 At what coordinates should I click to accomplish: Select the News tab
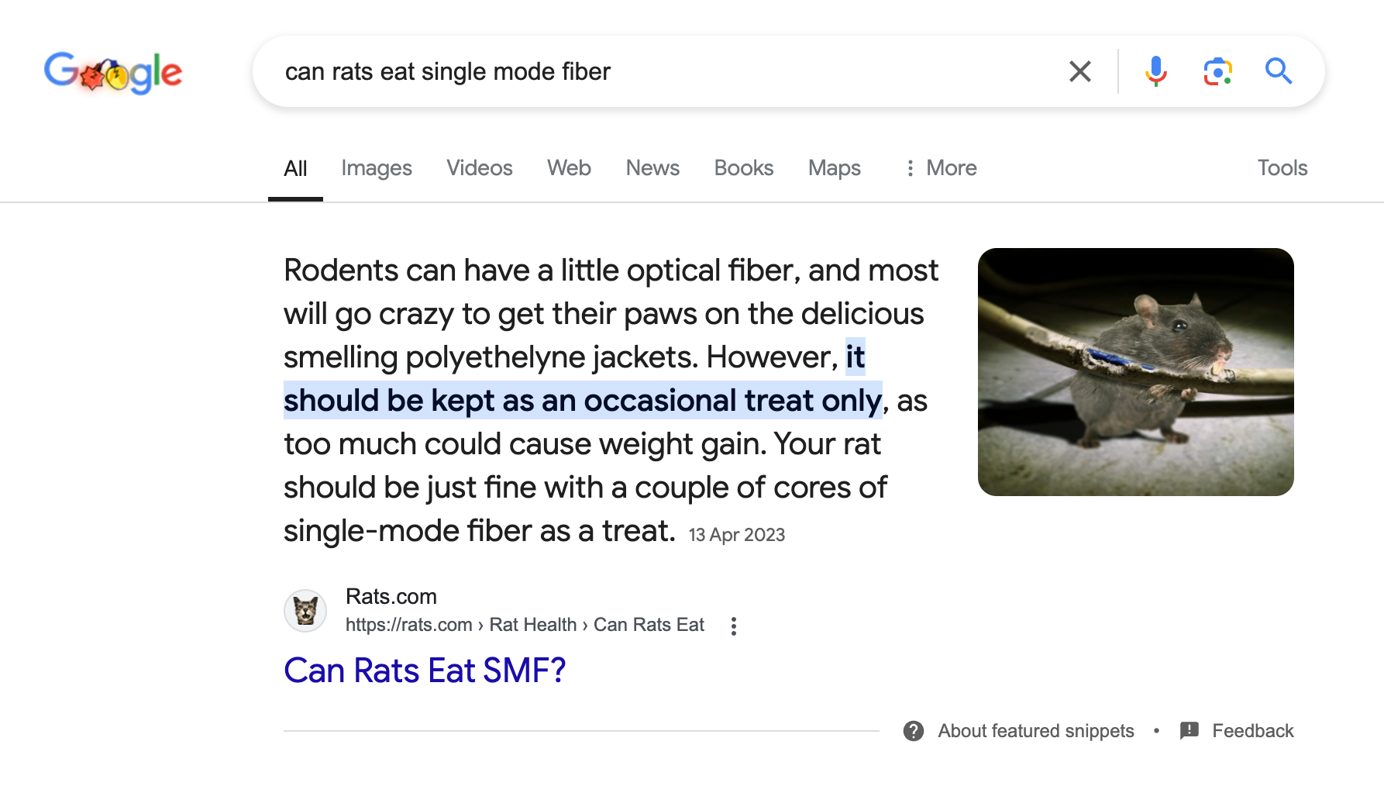(652, 168)
